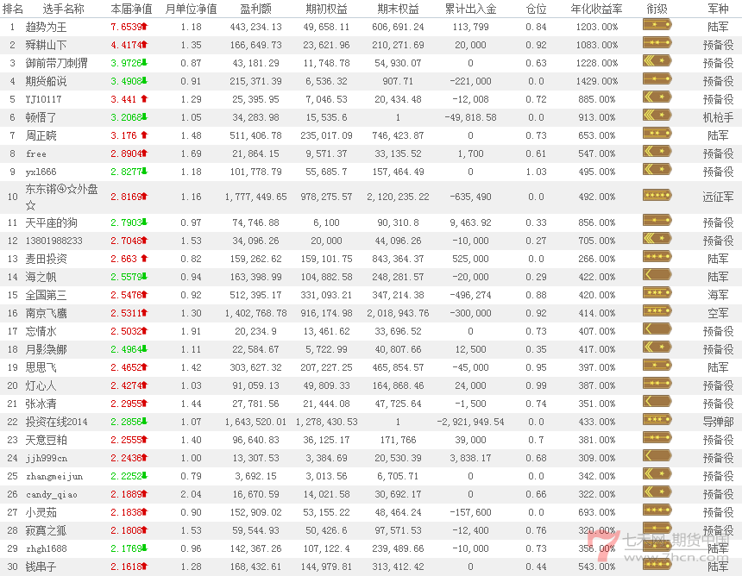Screen dimensions: 742x576
Task: Click rank badge icon for 13801988233
Action: point(657,238)
